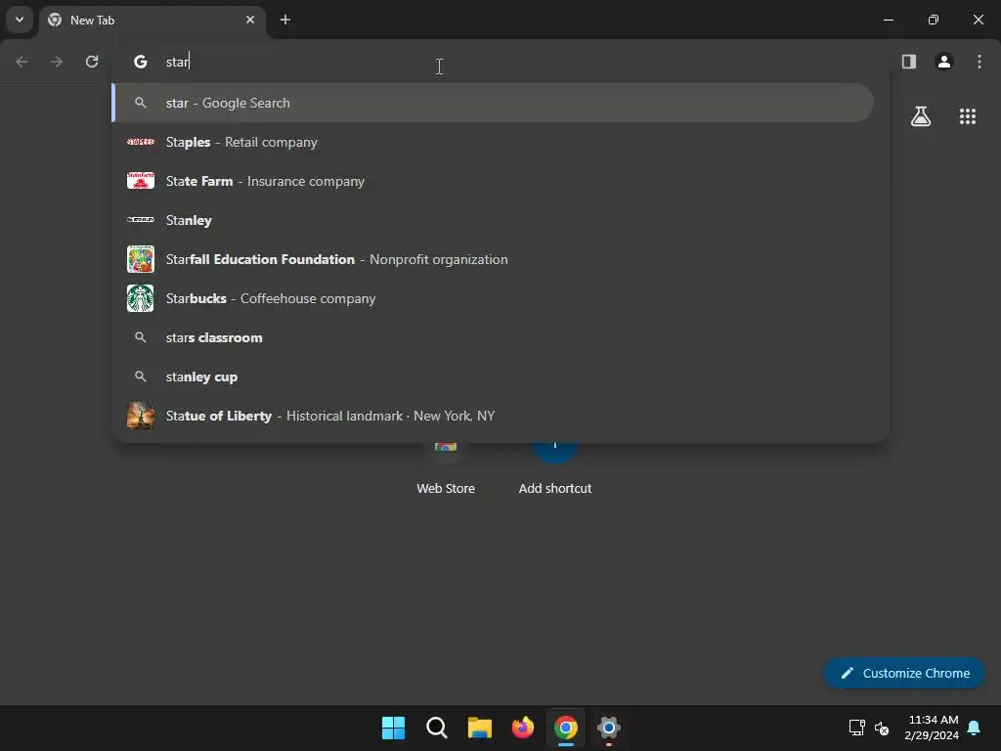Open Windows taskbar Search
The width and height of the screenshot is (1001, 751).
[437, 728]
